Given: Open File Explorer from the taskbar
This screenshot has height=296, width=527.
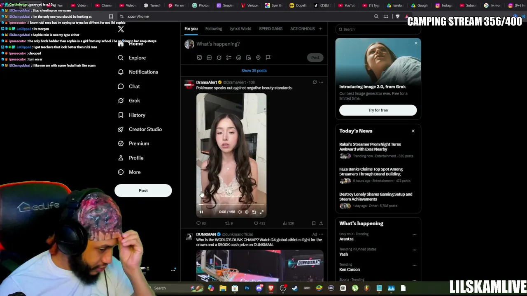Looking at the screenshot, I should pos(223,288).
